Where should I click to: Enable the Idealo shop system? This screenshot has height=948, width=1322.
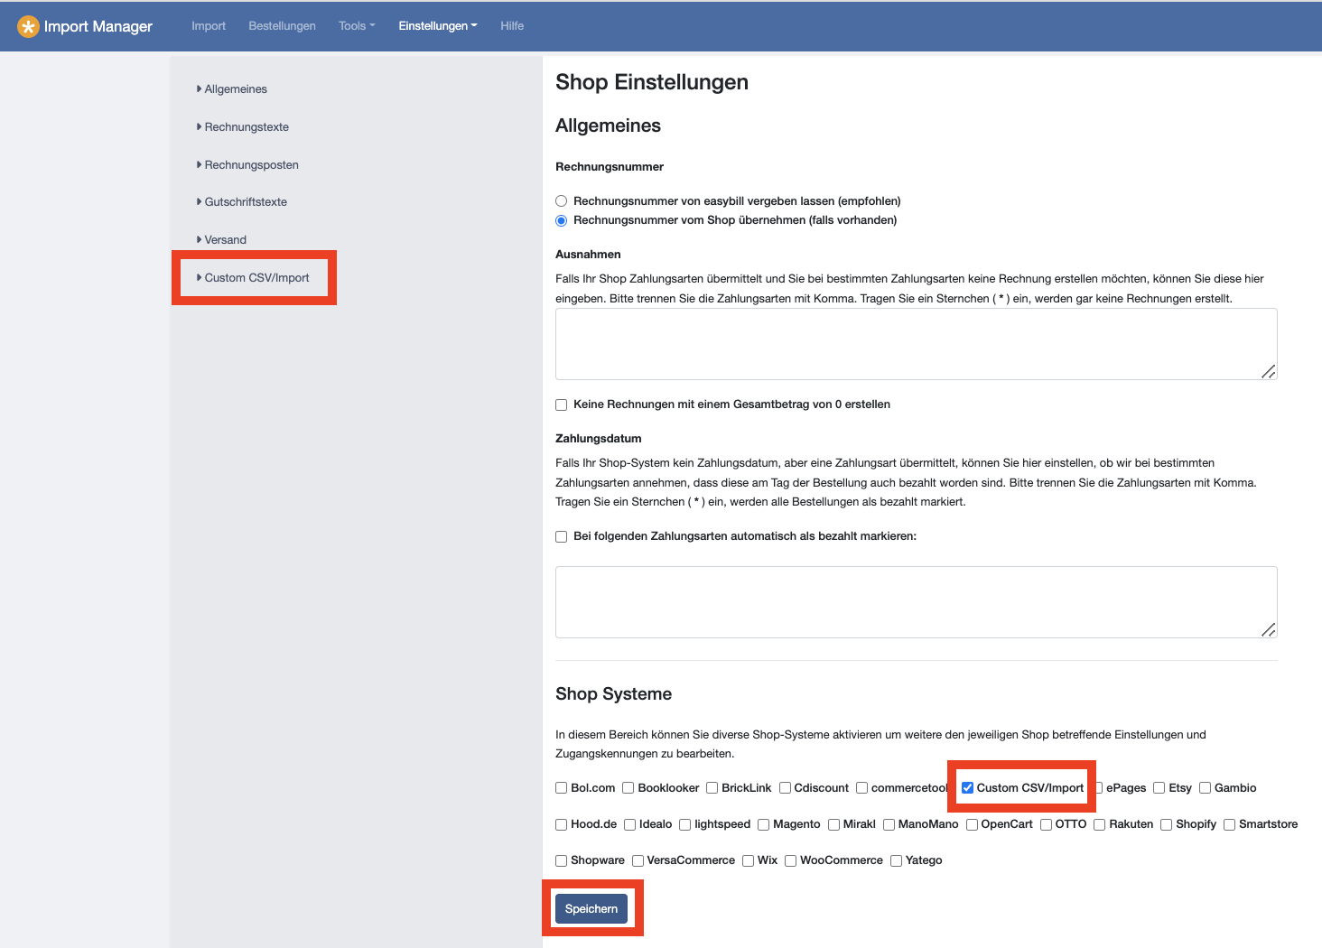tap(629, 824)
